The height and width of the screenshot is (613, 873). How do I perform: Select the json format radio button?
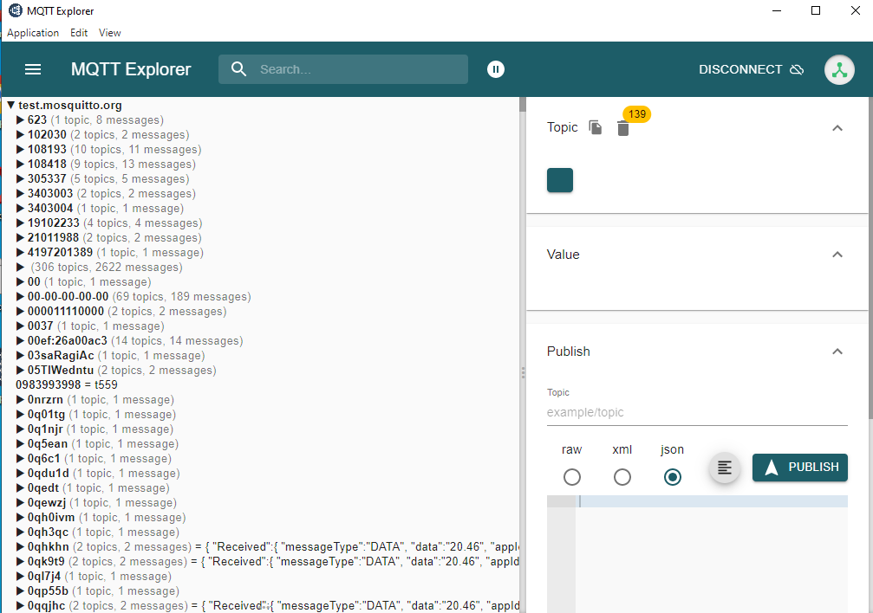[x=672, y=477]
